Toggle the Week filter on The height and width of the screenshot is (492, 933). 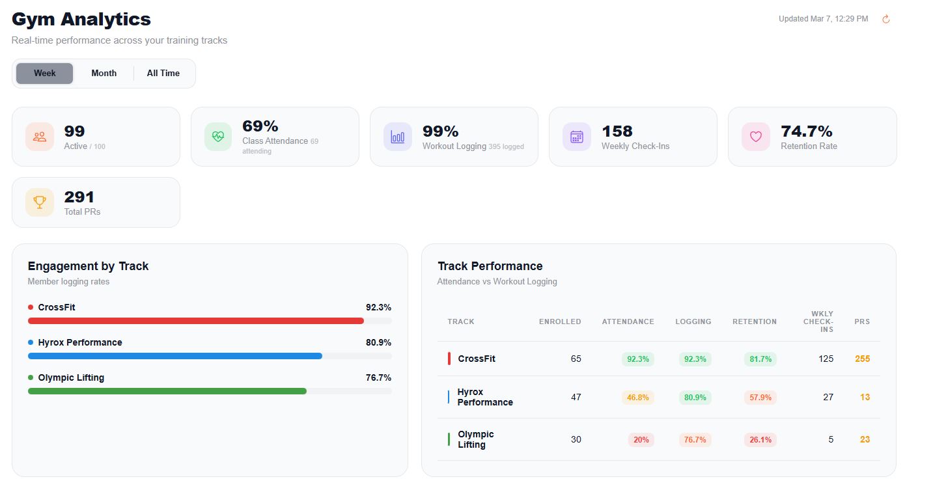pos(44,73)
